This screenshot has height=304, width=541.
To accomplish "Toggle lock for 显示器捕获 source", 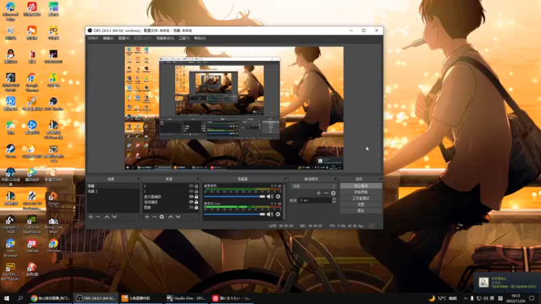I will pos(196,197).
